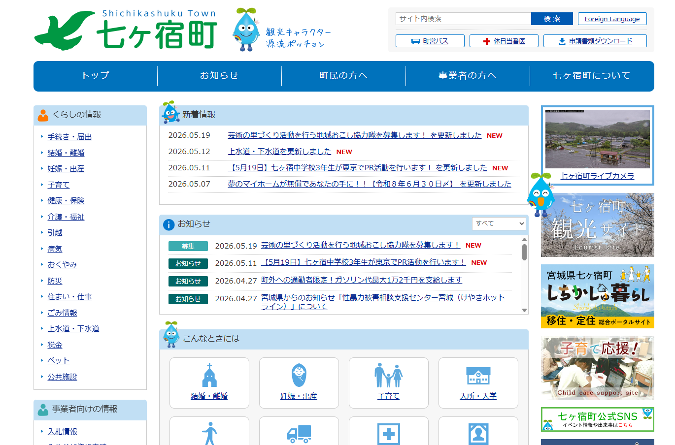Click the red cross icon for 休日当番医
The image size is (675, 445).
(x=487, y=41)
